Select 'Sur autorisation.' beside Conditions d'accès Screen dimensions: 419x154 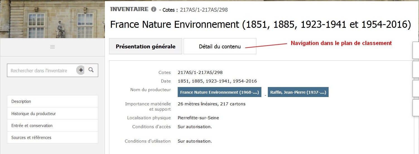click(x=195, y=127)
